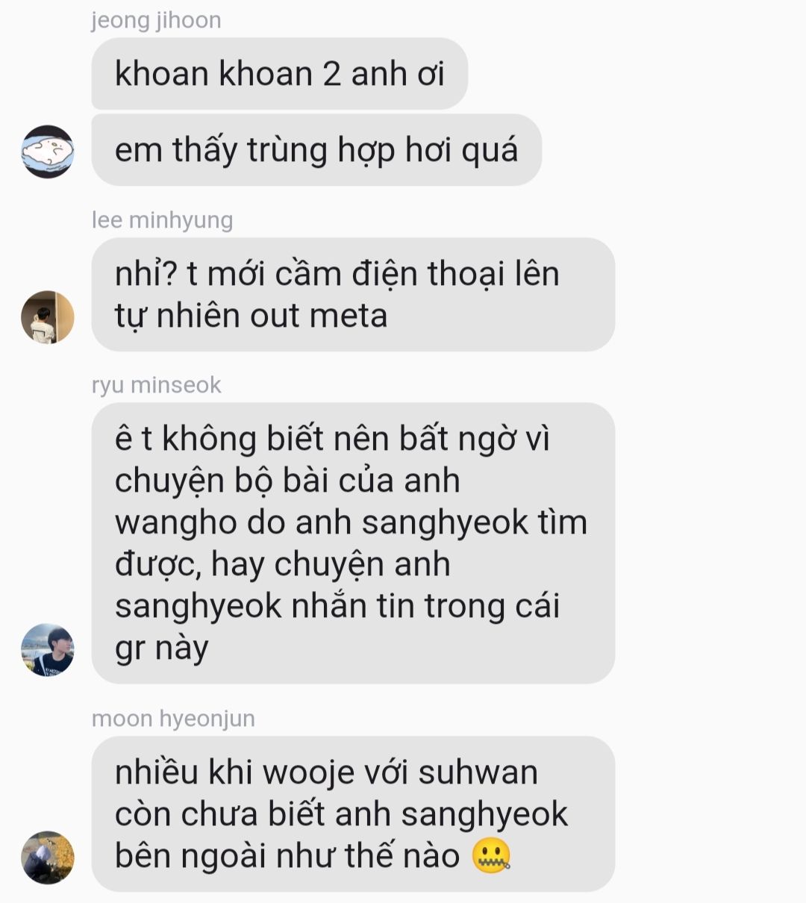
Task: Open jeong jihoon's avatar picture
Action: 48,151
